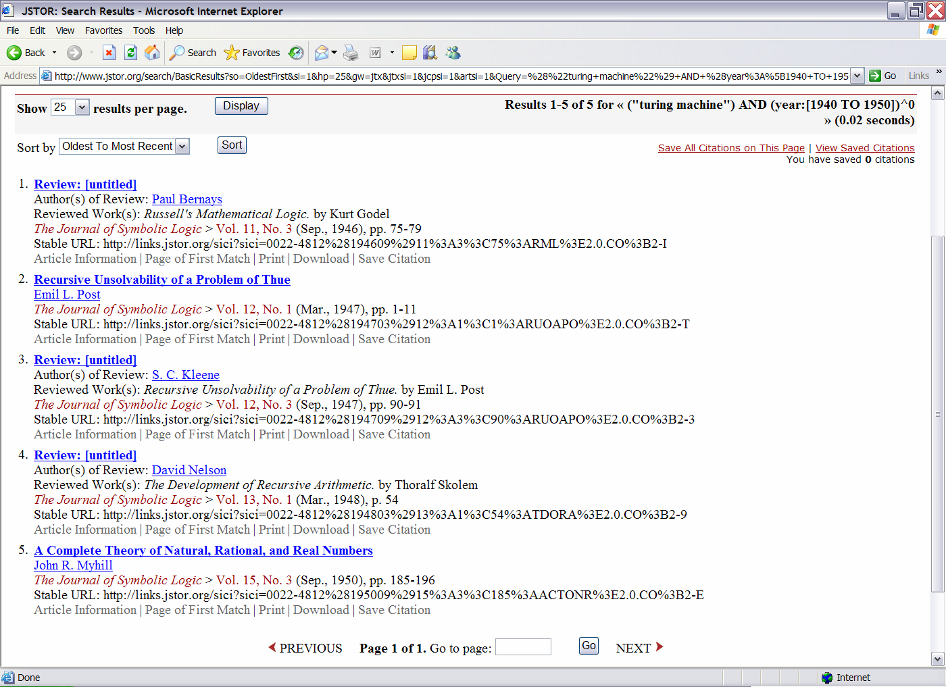Click Page of First Match for Kleene review
Image resolution: width=946 pixels, height=687 pixels.
click(197, 434)
